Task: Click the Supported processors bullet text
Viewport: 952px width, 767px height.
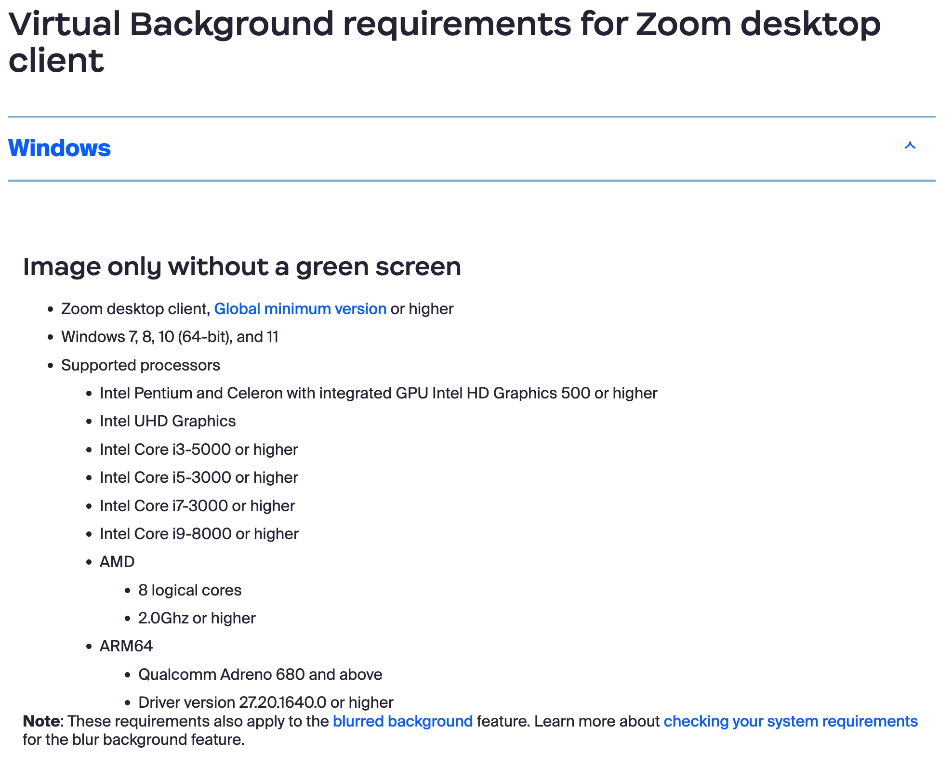Action: 140,365
